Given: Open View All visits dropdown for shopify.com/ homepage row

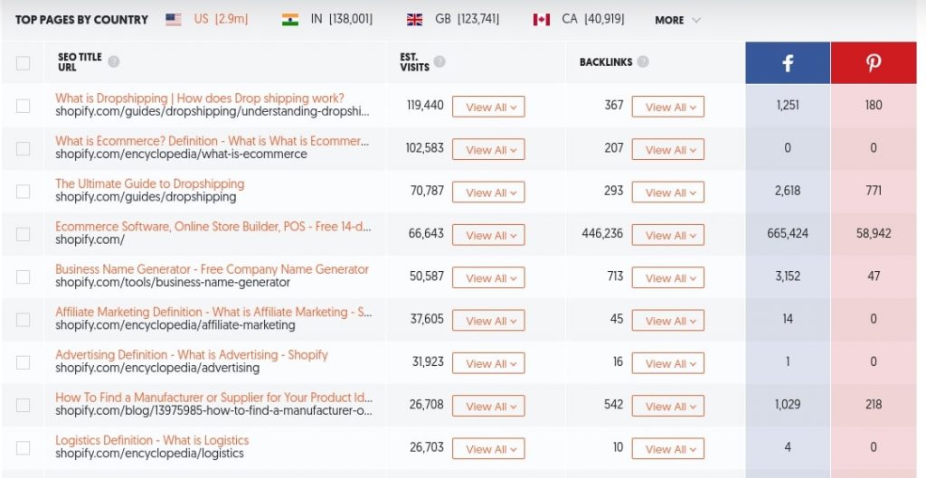Looking at the screenshot, I should tap(488, 236).
